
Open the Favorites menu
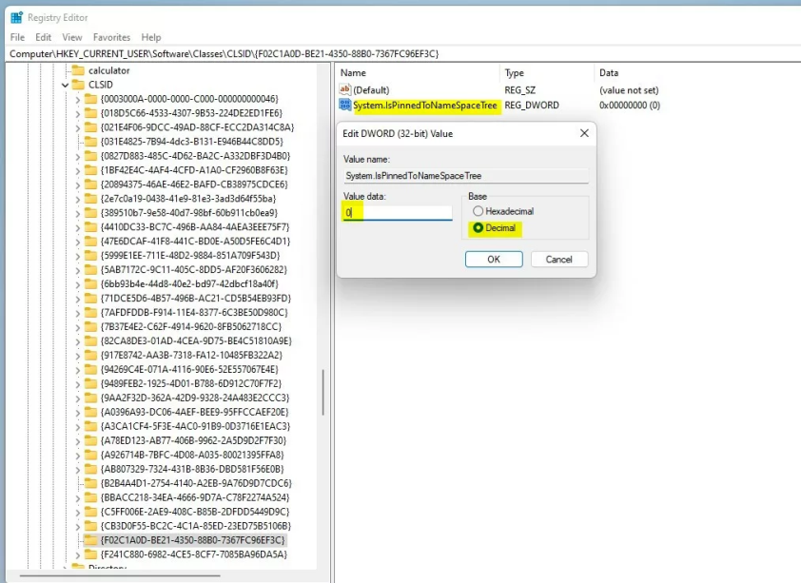111,37
